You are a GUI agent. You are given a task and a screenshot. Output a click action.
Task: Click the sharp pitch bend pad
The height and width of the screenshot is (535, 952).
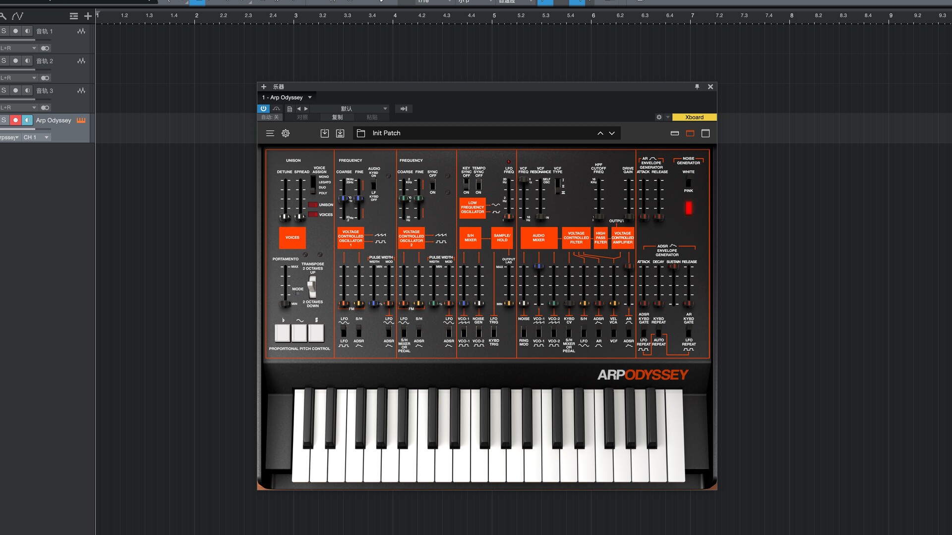click(316, 333)
